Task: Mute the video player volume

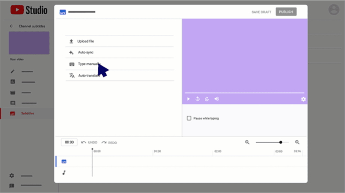Action: [x=216, y=99]
